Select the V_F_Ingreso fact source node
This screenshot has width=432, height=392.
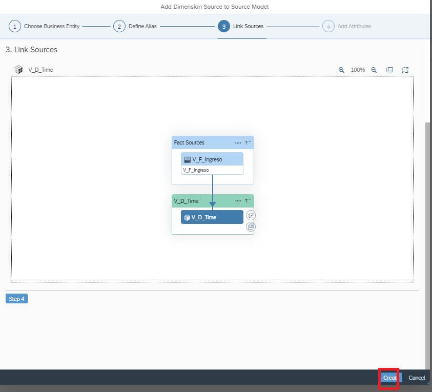(212, 163)
